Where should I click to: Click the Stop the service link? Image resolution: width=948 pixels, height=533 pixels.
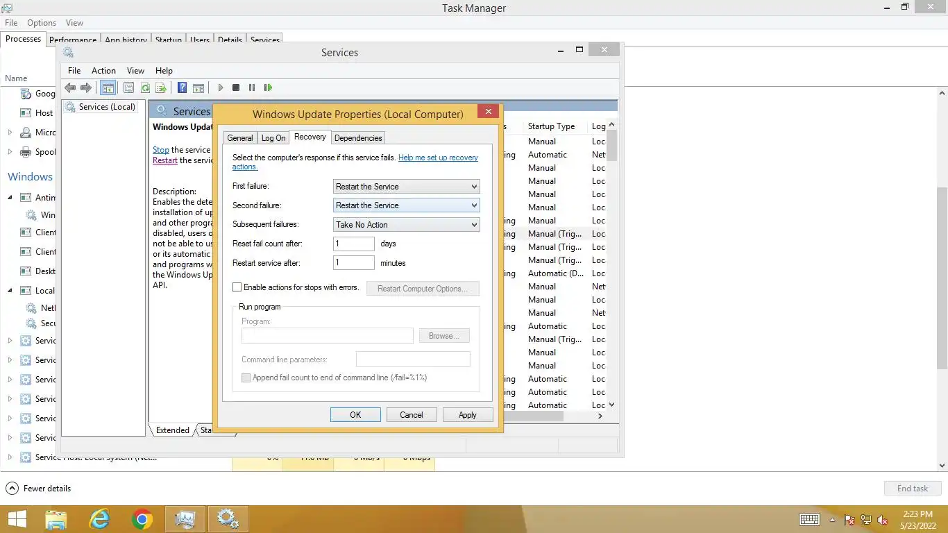[161, 150]
